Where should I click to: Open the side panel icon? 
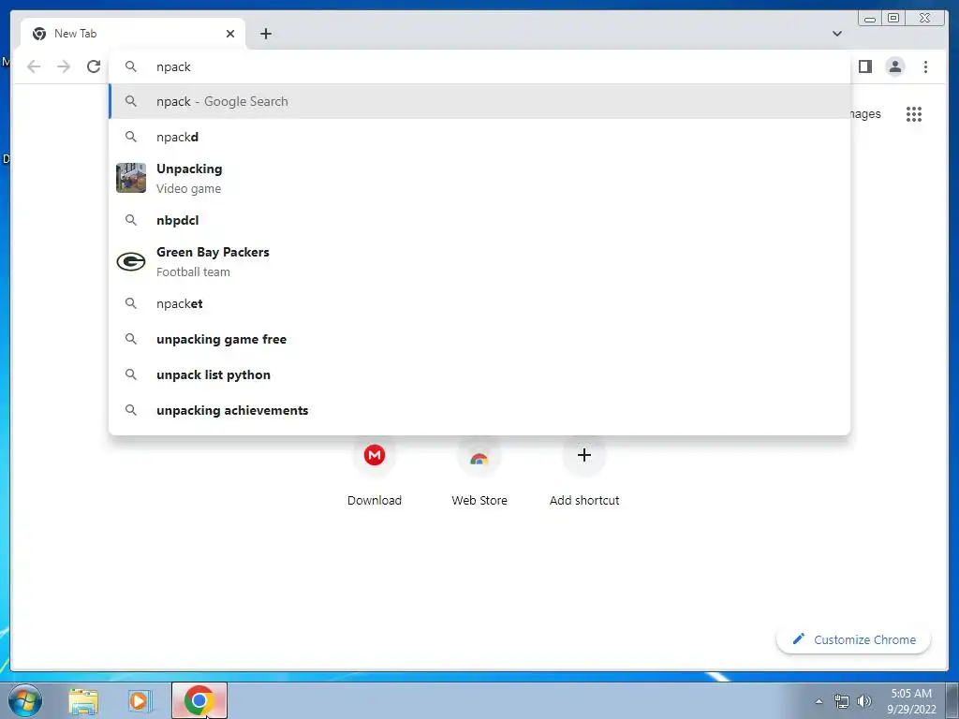tap(864, 66)
